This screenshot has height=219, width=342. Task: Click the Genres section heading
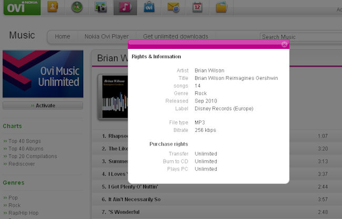pos(14,183)
